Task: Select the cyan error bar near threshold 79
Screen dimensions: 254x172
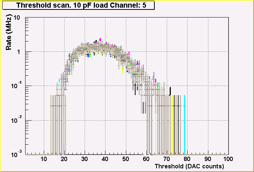Action: click(x=184, y=125)
